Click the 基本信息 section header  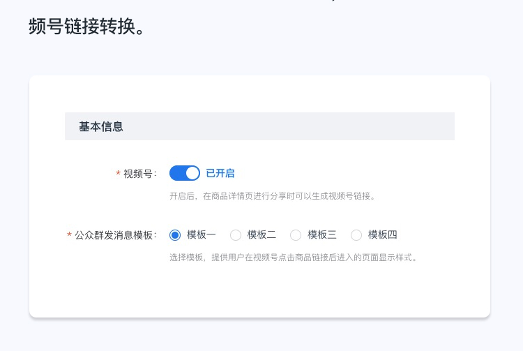click(x=101, y=126)
